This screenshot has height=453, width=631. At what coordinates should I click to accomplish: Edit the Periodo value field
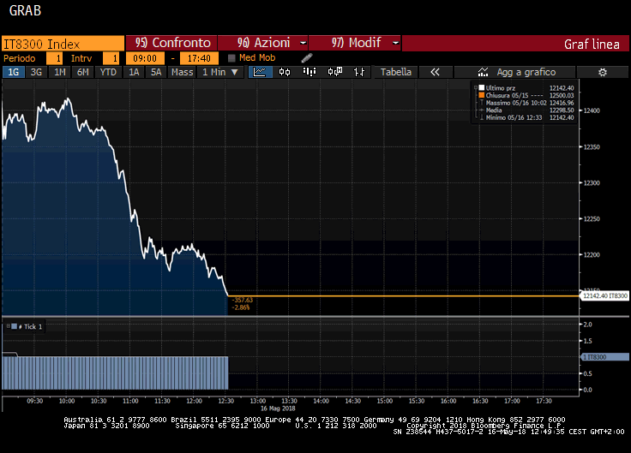pos(55,58)
